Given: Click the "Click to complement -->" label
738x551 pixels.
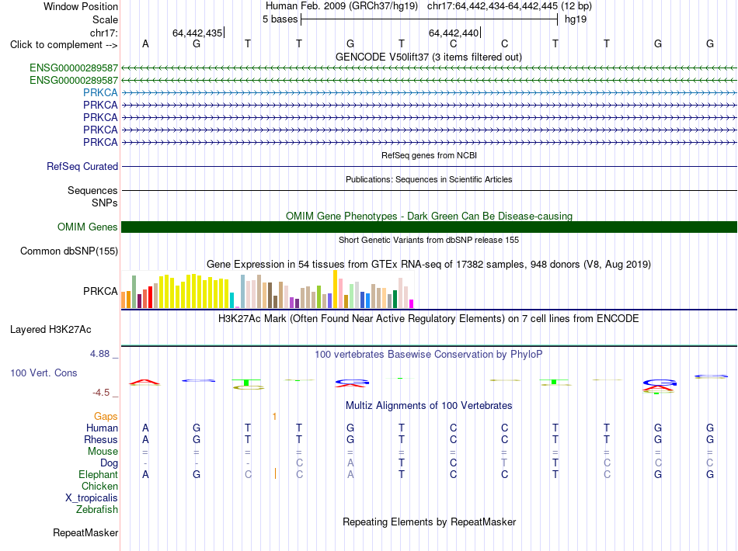Looking at the screenshot, I should [64, 45].
